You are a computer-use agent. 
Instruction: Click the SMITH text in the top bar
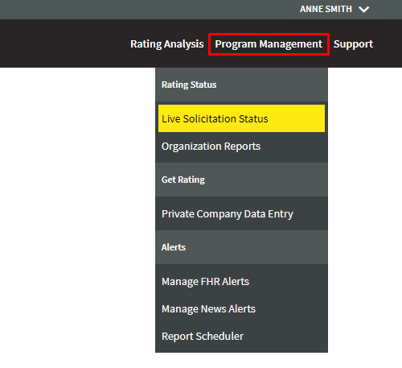[338, 9]
